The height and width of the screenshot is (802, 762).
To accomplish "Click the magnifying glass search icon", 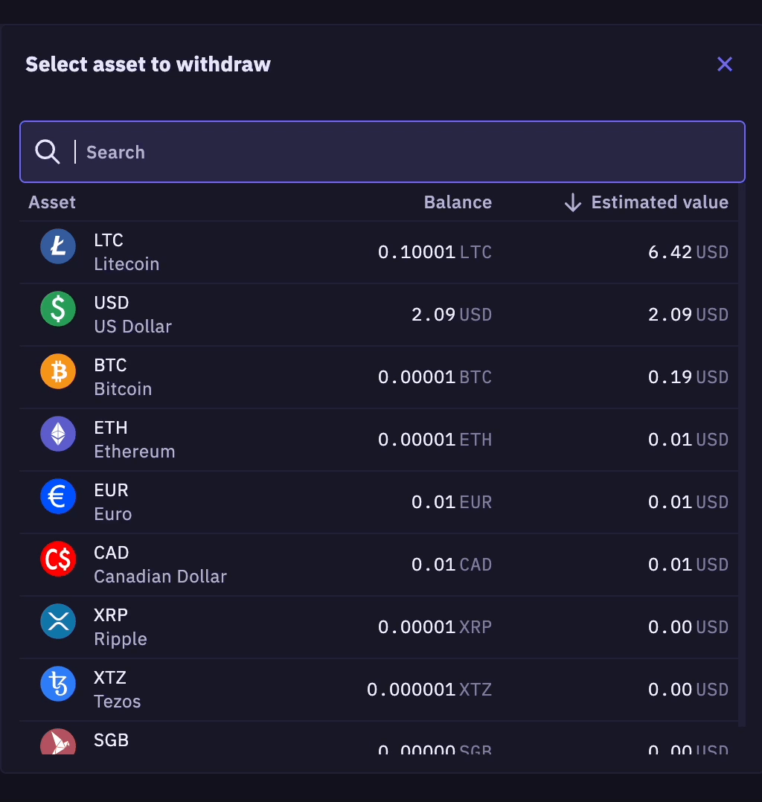I will [x=48, y=152].
